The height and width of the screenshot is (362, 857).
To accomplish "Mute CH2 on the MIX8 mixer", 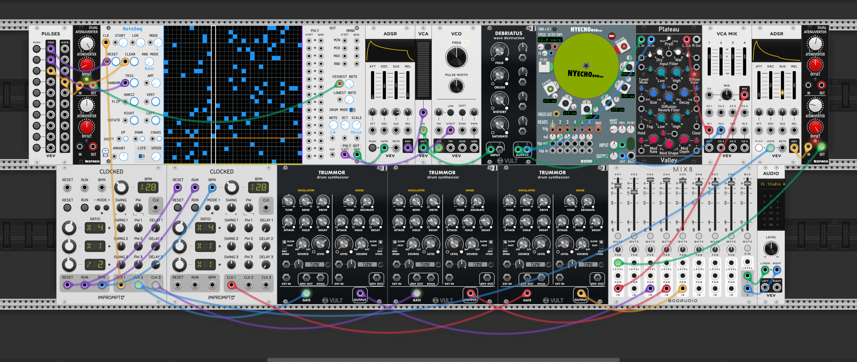I will point(634,236).
